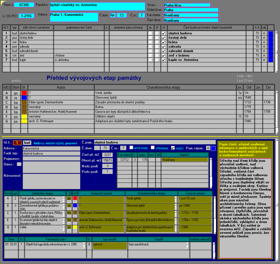Click the blue marker box beside Pam.zájem
This screenshot has width=280, height=264.
[x=213, y=148]
